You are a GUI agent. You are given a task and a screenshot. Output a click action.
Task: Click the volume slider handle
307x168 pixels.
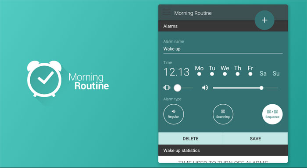(261, 88)
